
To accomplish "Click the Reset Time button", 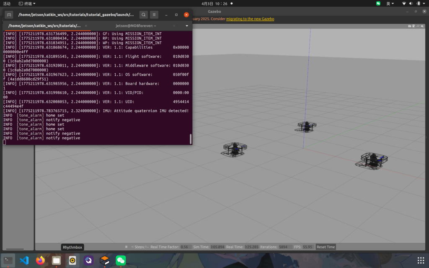I will click(x=326, y=247).
